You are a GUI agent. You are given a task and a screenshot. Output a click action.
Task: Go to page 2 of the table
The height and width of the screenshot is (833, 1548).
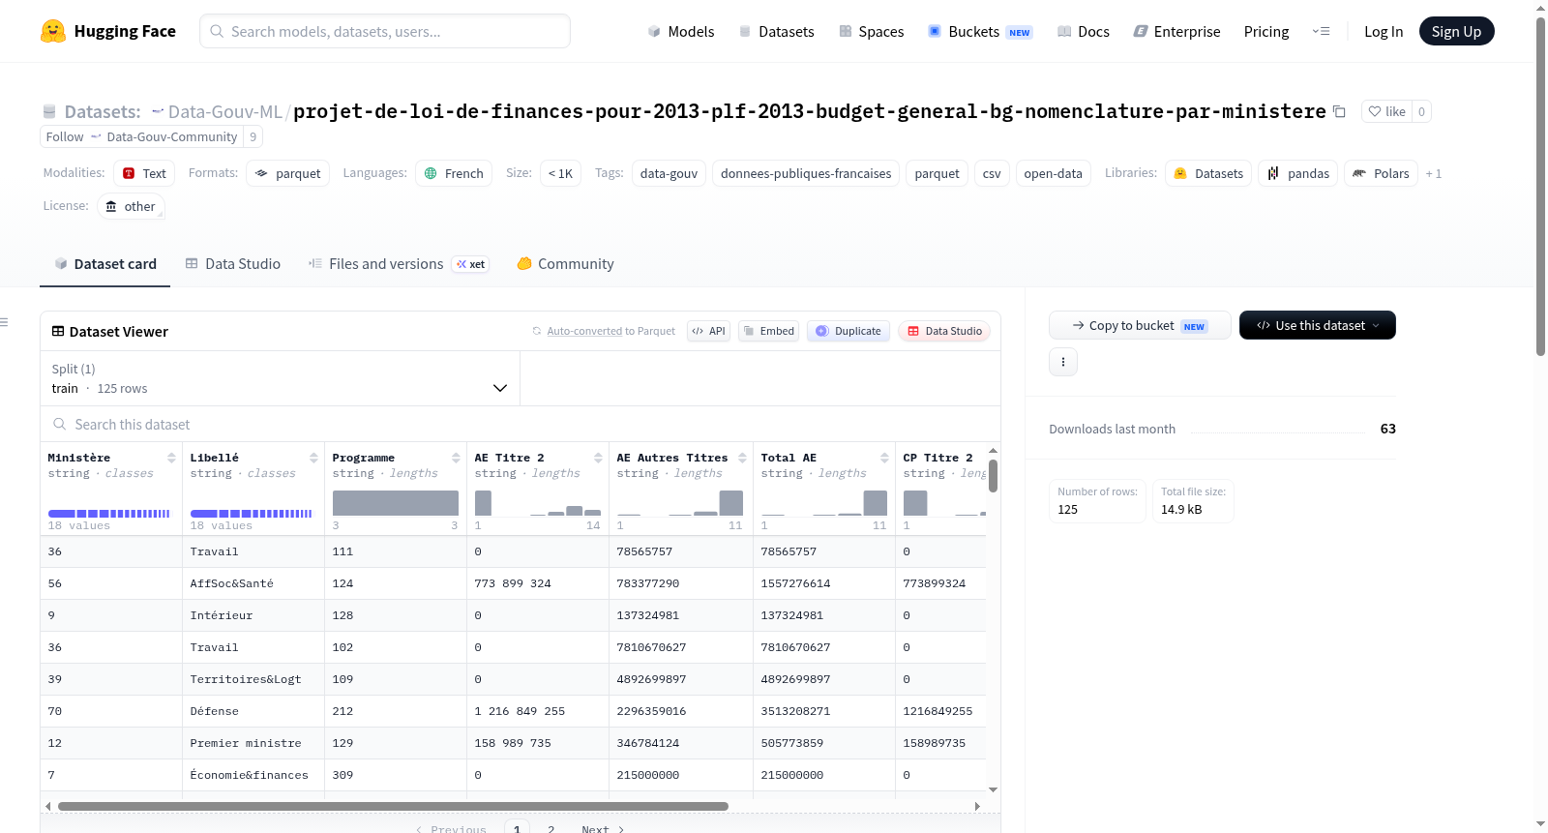click(551, 828)
